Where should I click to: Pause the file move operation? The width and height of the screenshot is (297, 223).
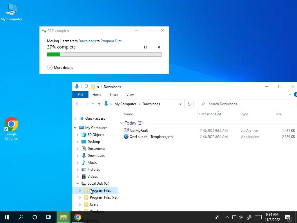145,47
